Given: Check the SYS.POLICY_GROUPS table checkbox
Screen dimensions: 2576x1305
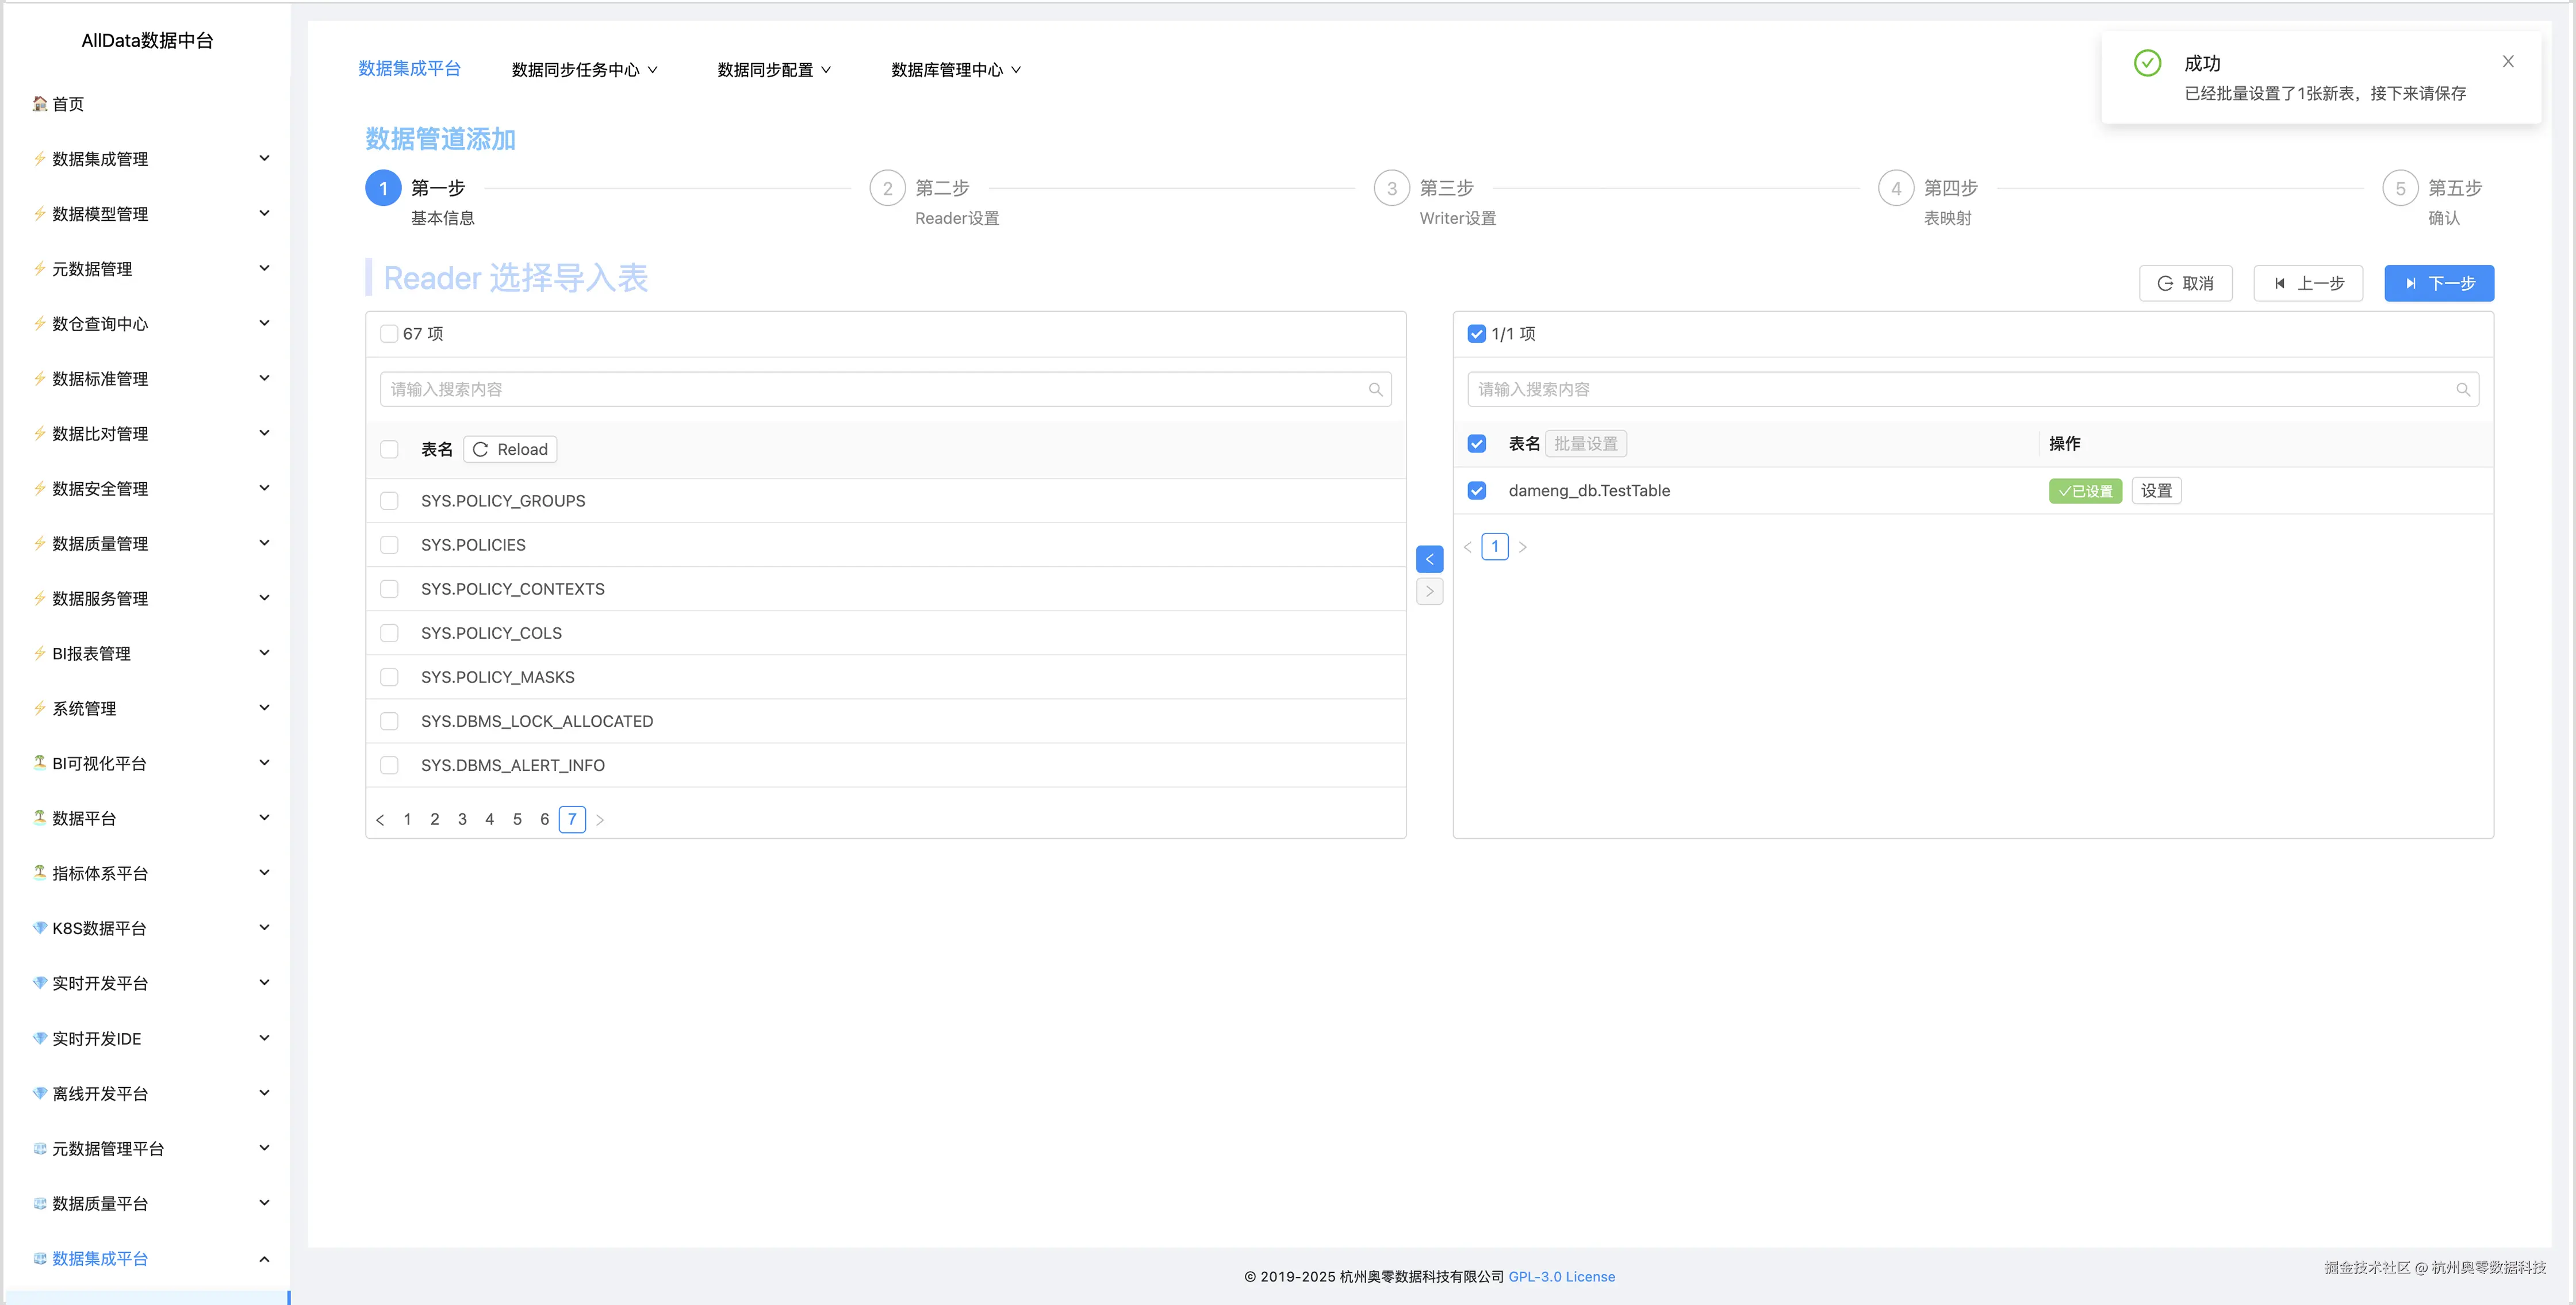Looking at the screenshot, I should (389, 501).
